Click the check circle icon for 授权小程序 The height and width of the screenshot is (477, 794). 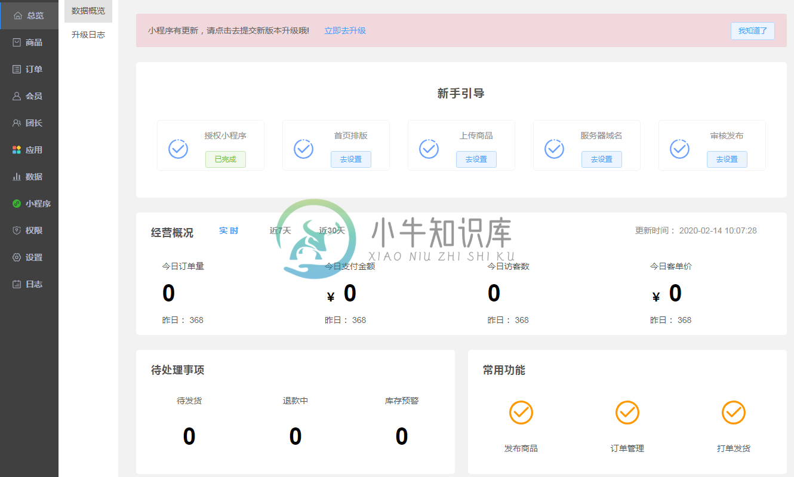tap(178, 148)
